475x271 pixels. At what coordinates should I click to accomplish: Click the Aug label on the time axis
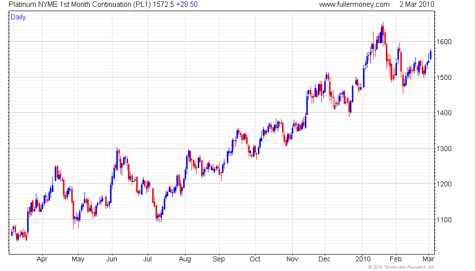tap(185, 259)
